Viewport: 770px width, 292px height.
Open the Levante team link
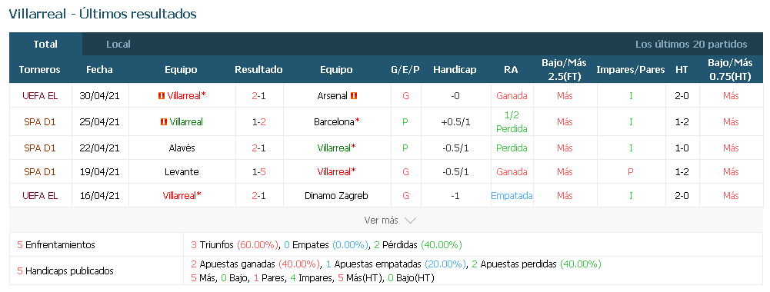coord(182,172)
